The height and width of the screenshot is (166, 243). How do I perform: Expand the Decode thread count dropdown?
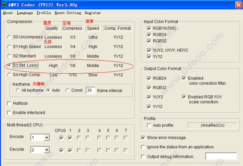(x=47, y=150)
